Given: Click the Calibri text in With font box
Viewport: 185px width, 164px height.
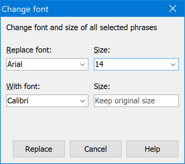Looking at the screenshot, I should pos(18,101).
